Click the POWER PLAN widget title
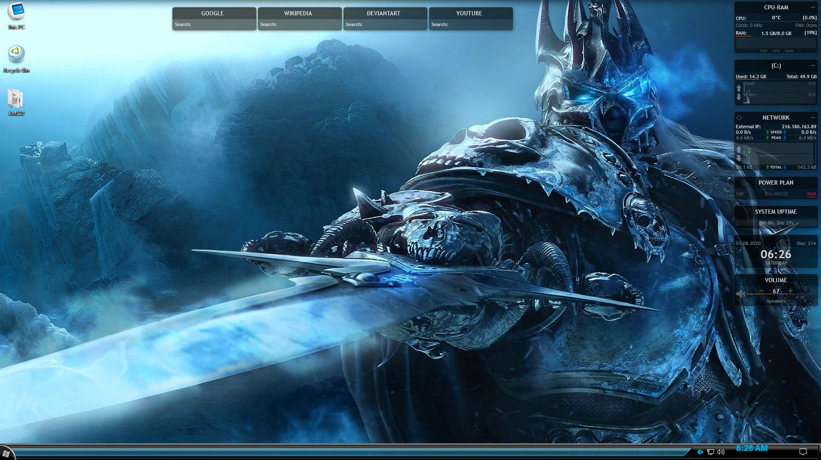Viewport: 821px width, 460px height. (776, 183)
